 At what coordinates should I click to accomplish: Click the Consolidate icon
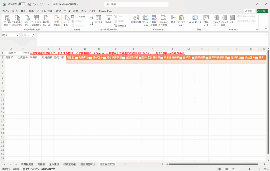(173, 18)
